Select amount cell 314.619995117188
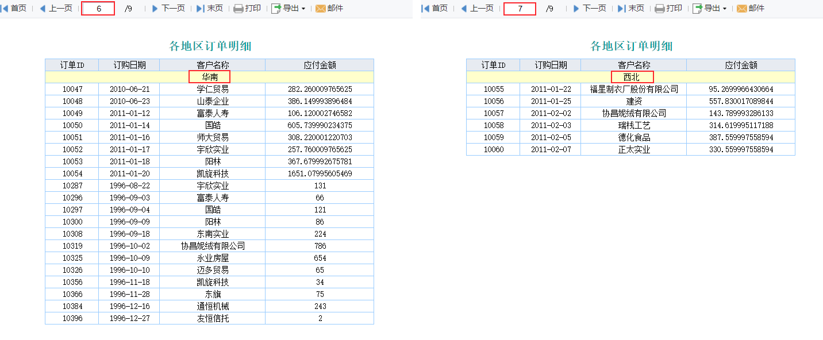Image resolution: width=823 pixels, height=340 pixels. (x=741, y=125)
